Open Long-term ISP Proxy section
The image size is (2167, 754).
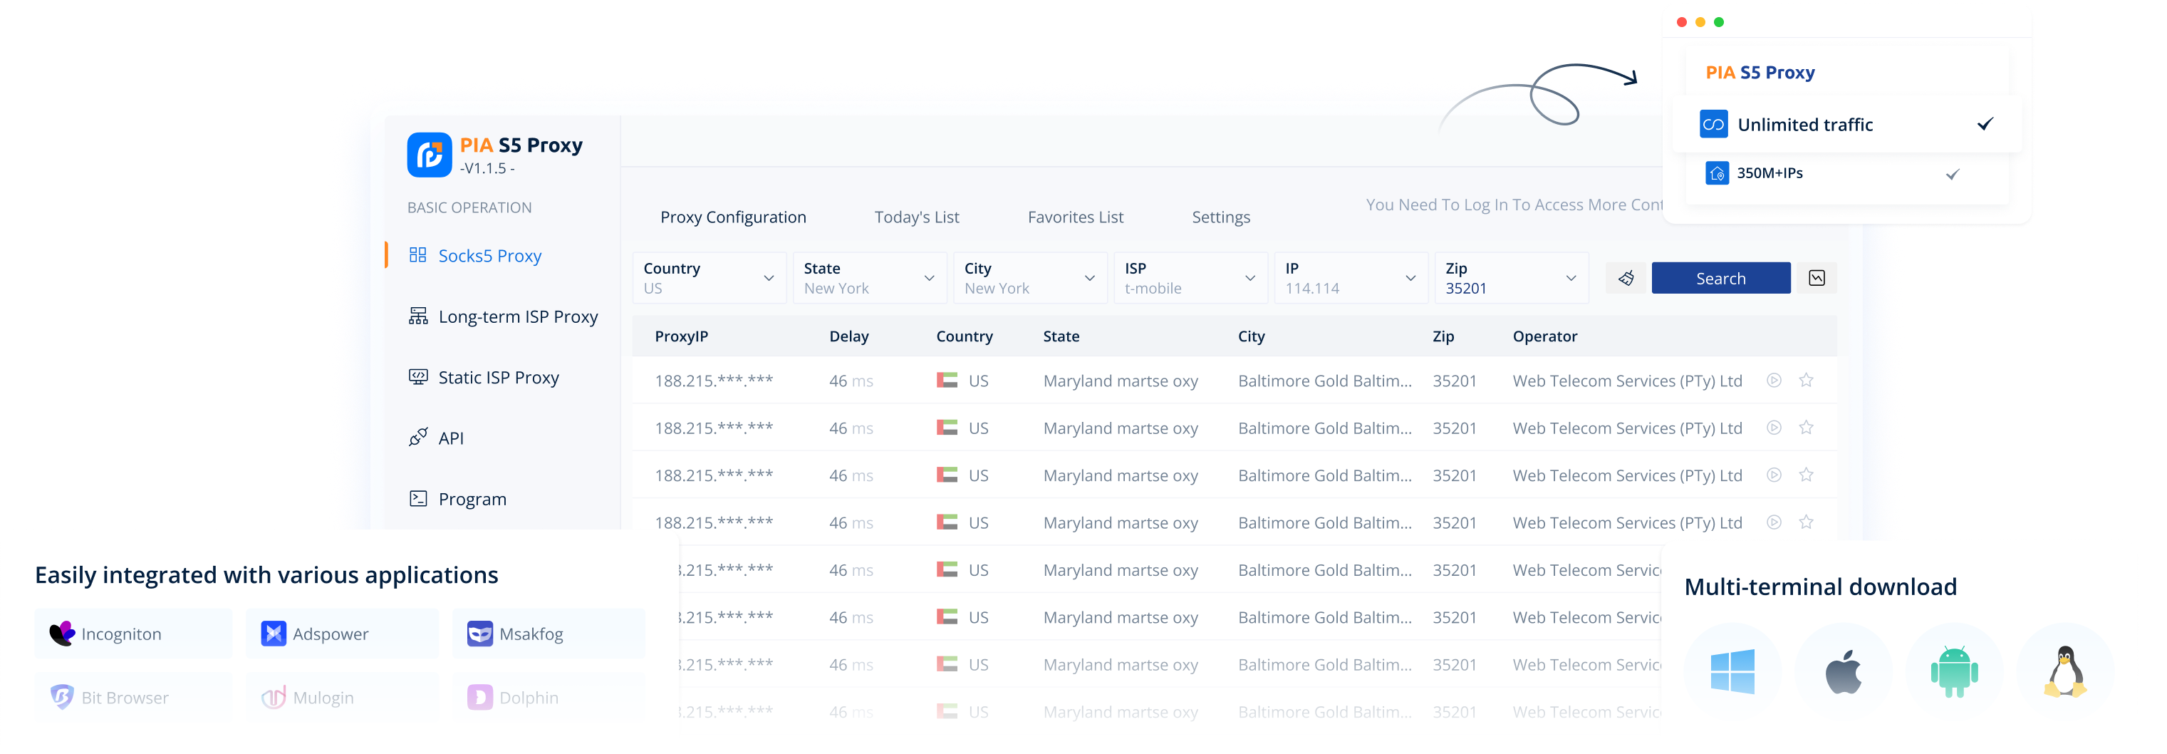pos(517,316)
